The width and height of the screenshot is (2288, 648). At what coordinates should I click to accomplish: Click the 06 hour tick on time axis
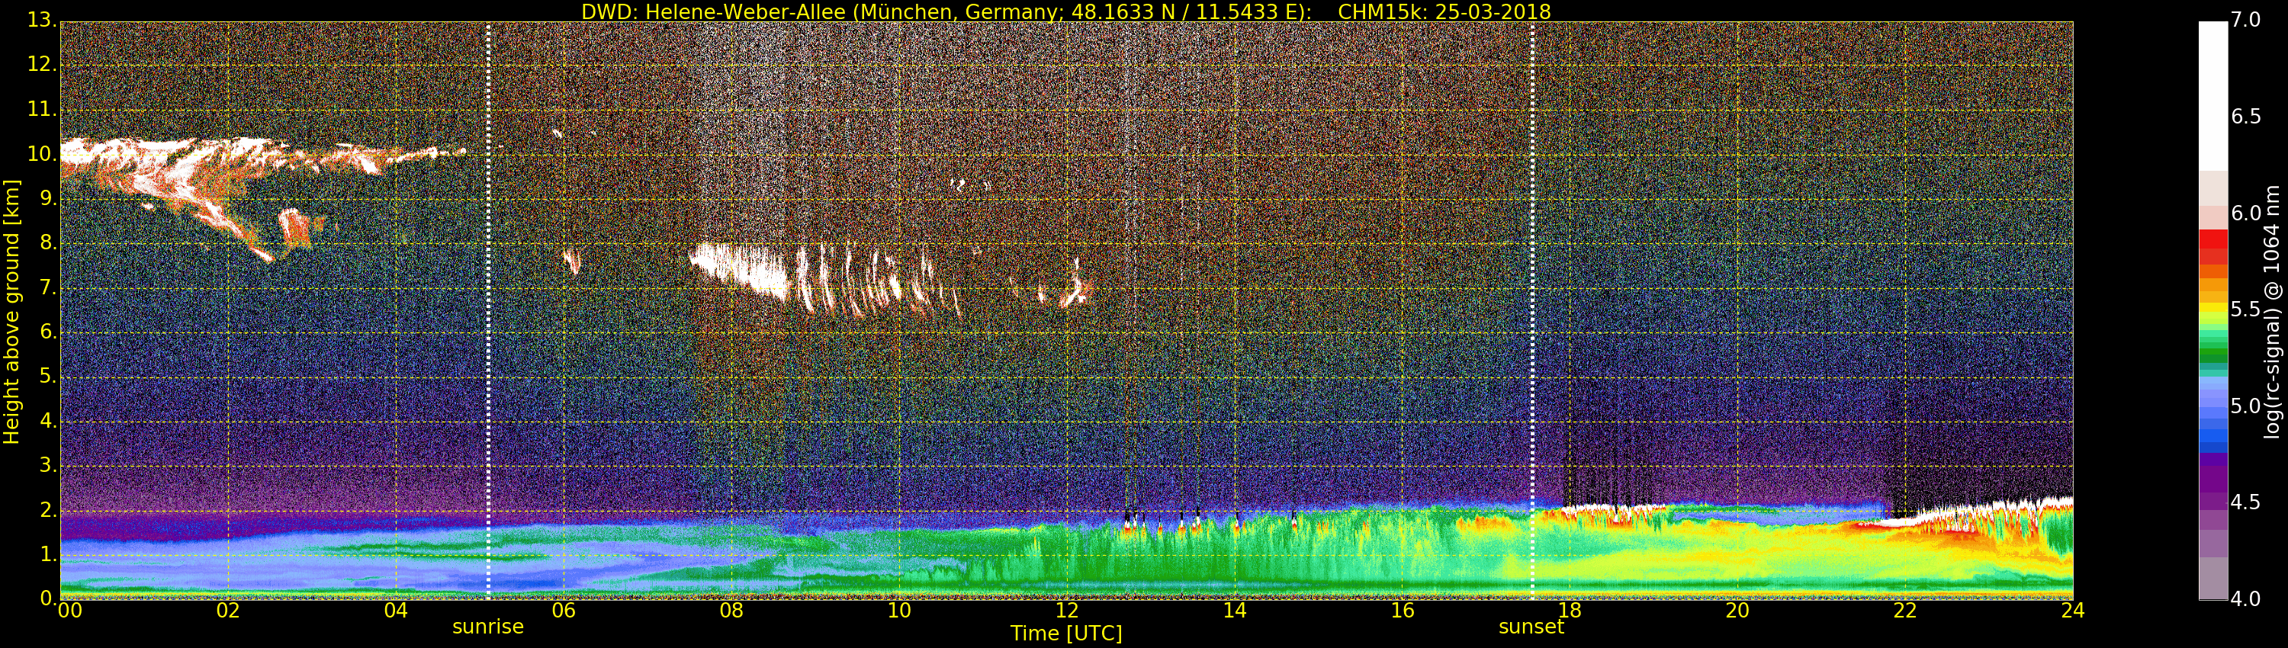(x=563, y=611)
